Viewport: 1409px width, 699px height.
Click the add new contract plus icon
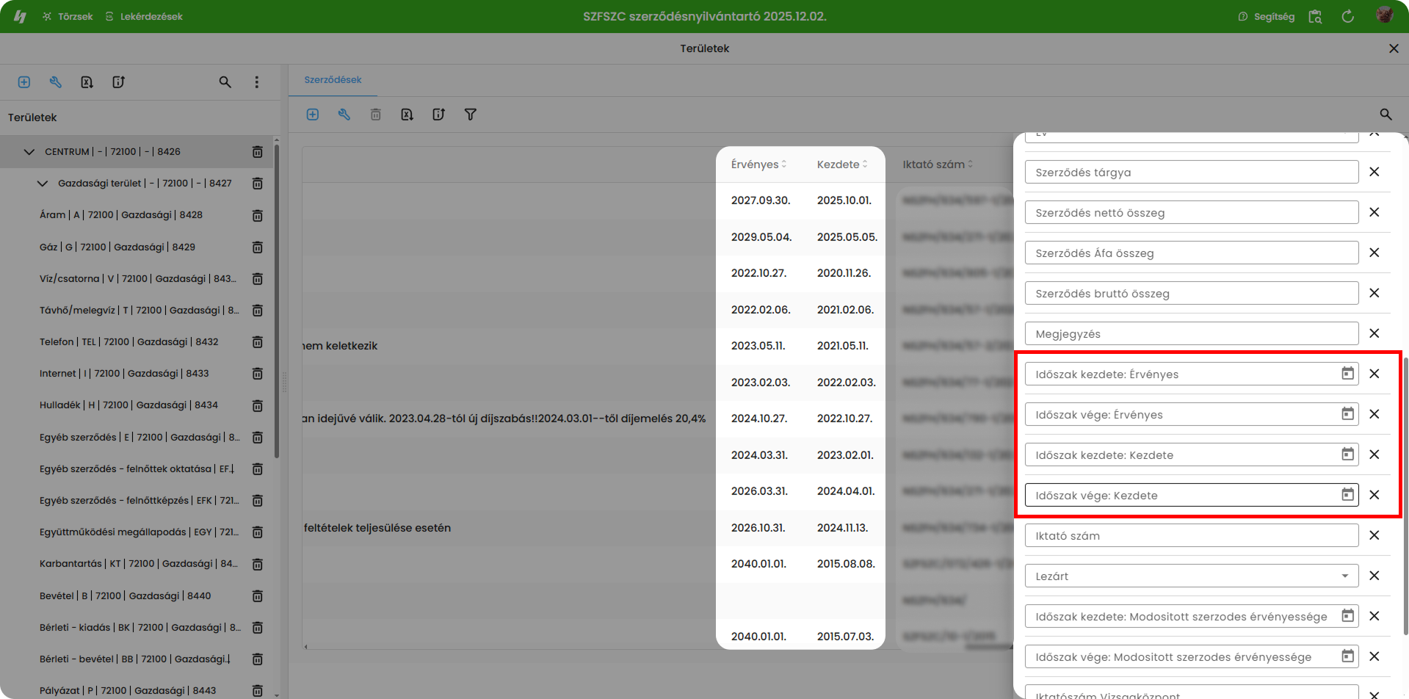click(x=313, y=115)
